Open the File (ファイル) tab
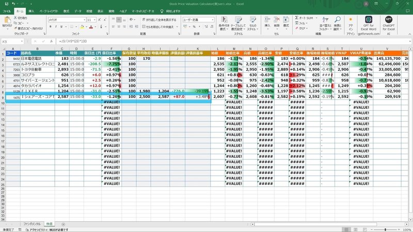 point(7,11)
